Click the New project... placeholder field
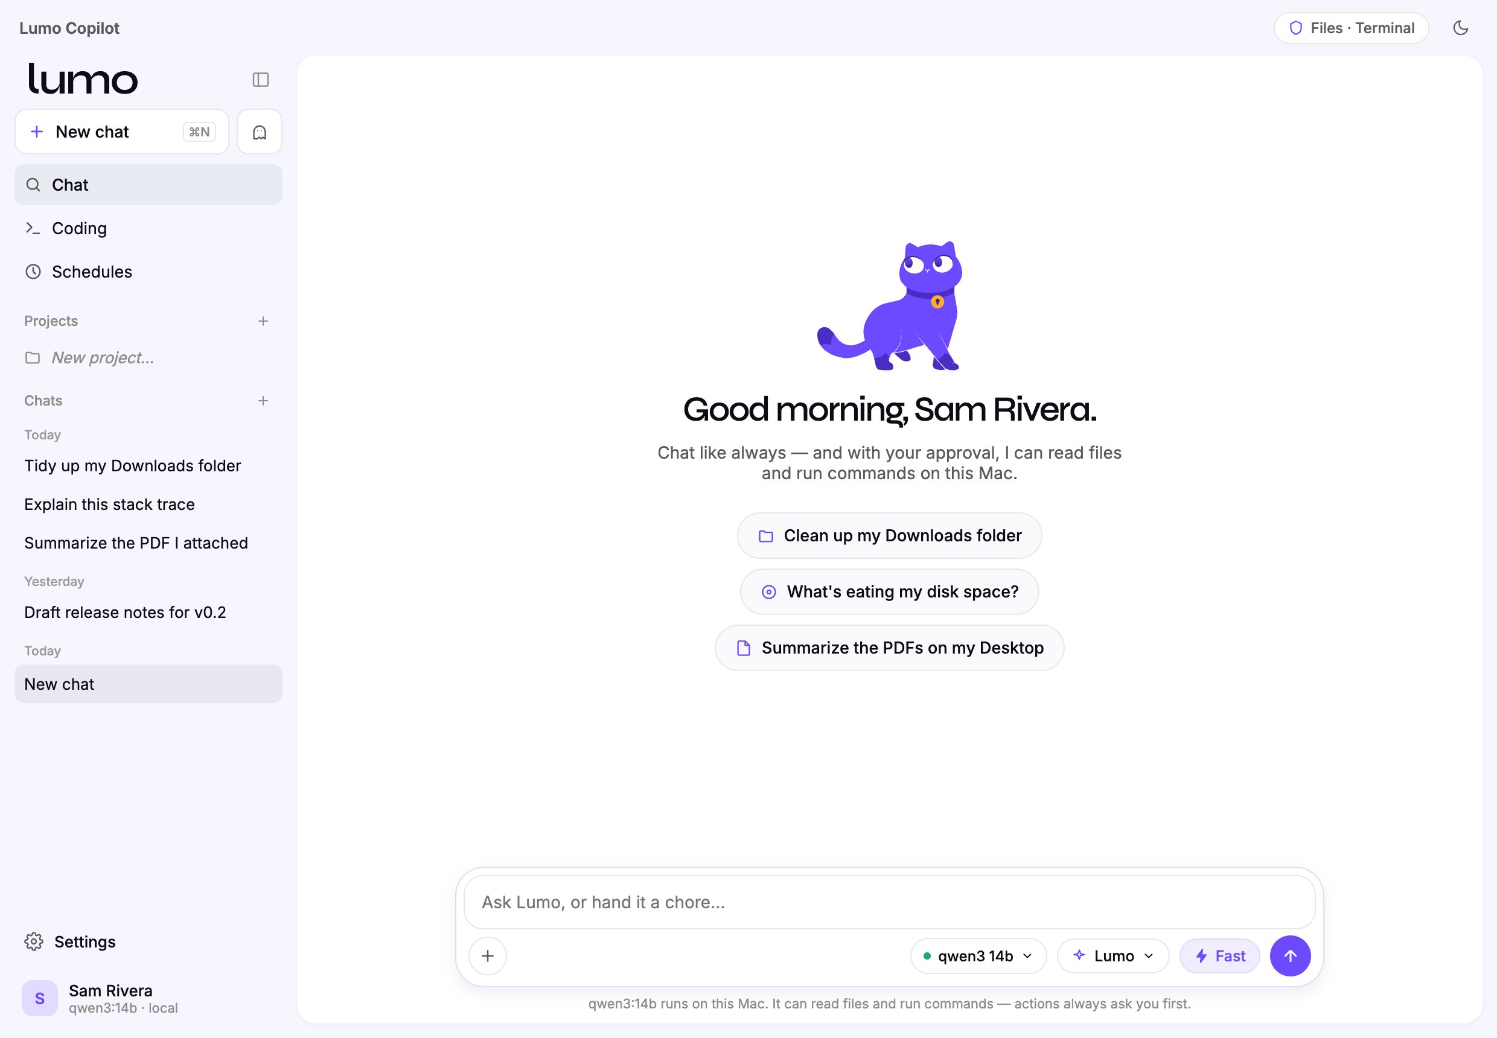The height and width of the screenshot is (1038, 1497). [x=148, y=358]
